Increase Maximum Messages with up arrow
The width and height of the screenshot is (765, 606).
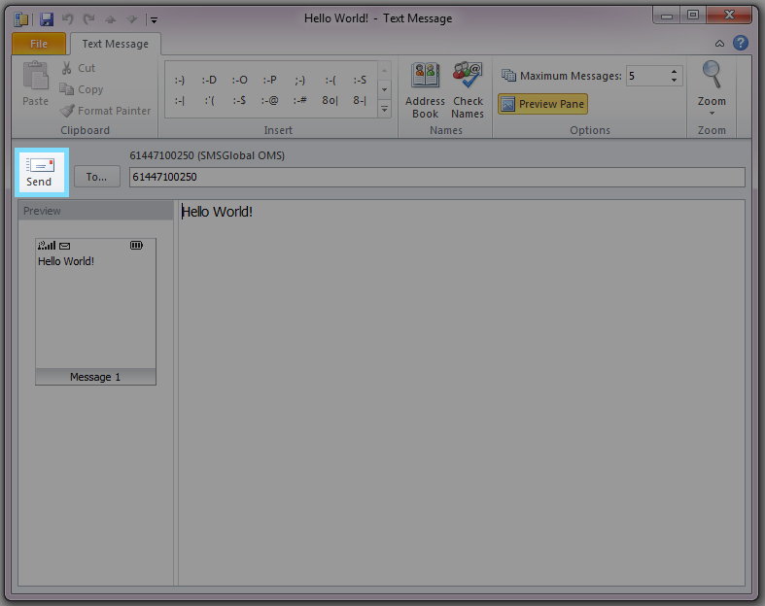[x=675, y=72]
